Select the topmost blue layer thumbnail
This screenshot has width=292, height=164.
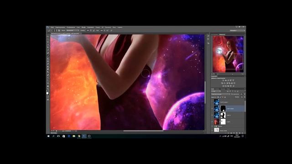coord(216,102)
